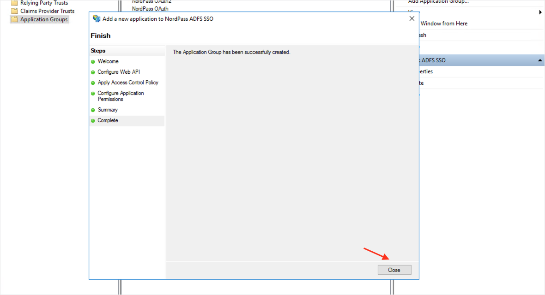Click the Application Groups folder icon
This screenshot has height=295, width=545.
coord(14,19)
